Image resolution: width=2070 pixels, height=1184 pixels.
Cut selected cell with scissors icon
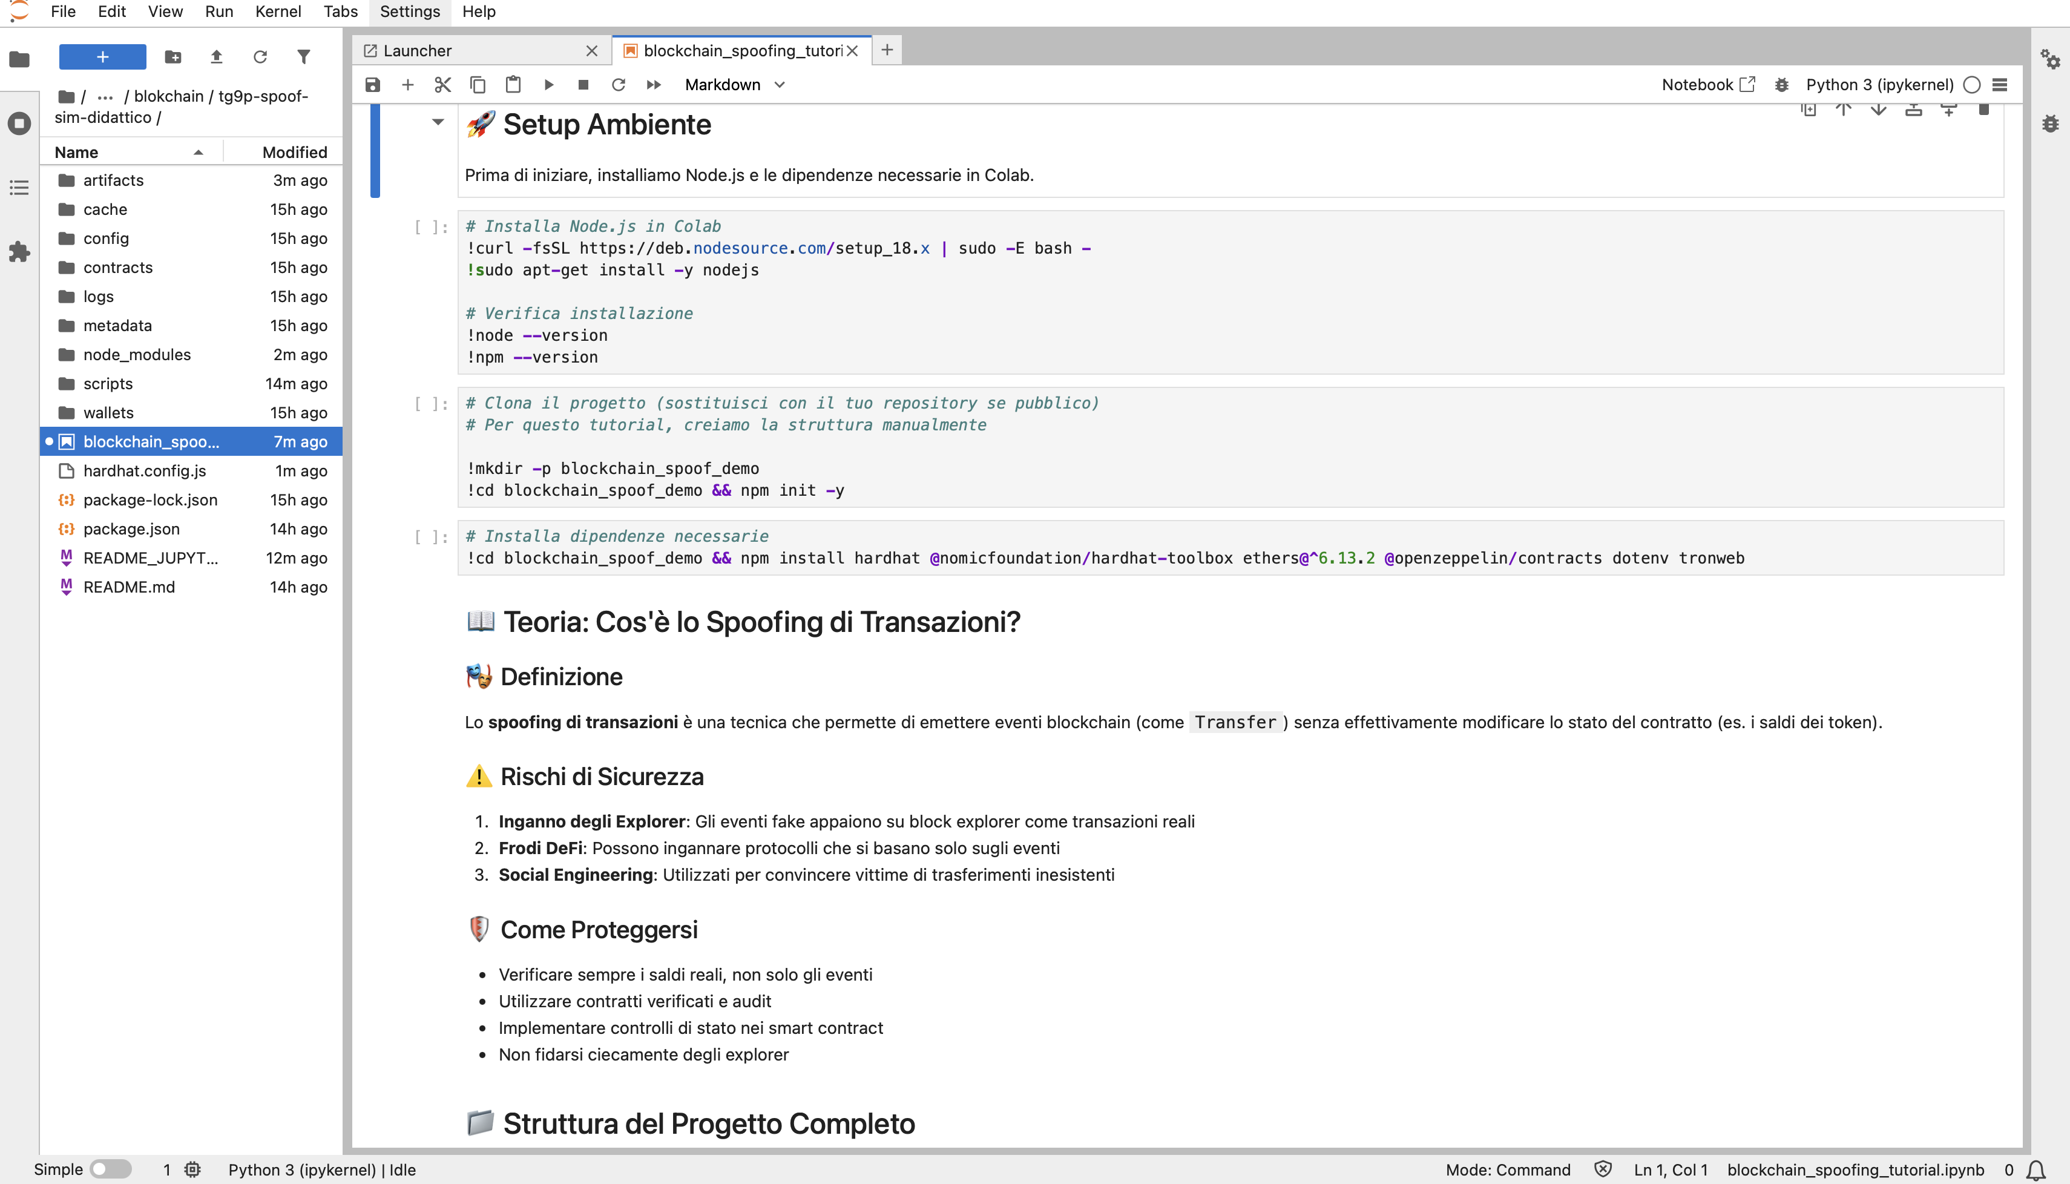point(443,85)
